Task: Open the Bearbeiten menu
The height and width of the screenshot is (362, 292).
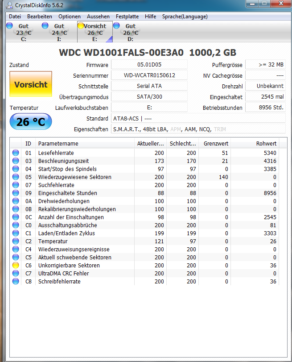Action: coord(39,17)
